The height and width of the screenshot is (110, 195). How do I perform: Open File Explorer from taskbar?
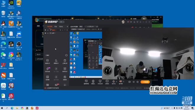[x=17, y=108]
